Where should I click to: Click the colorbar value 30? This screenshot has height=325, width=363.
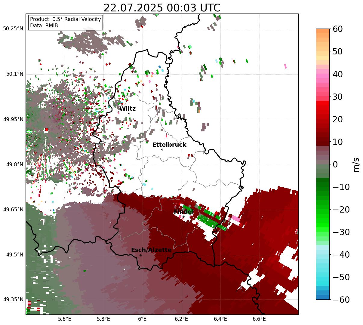[337, 97]
